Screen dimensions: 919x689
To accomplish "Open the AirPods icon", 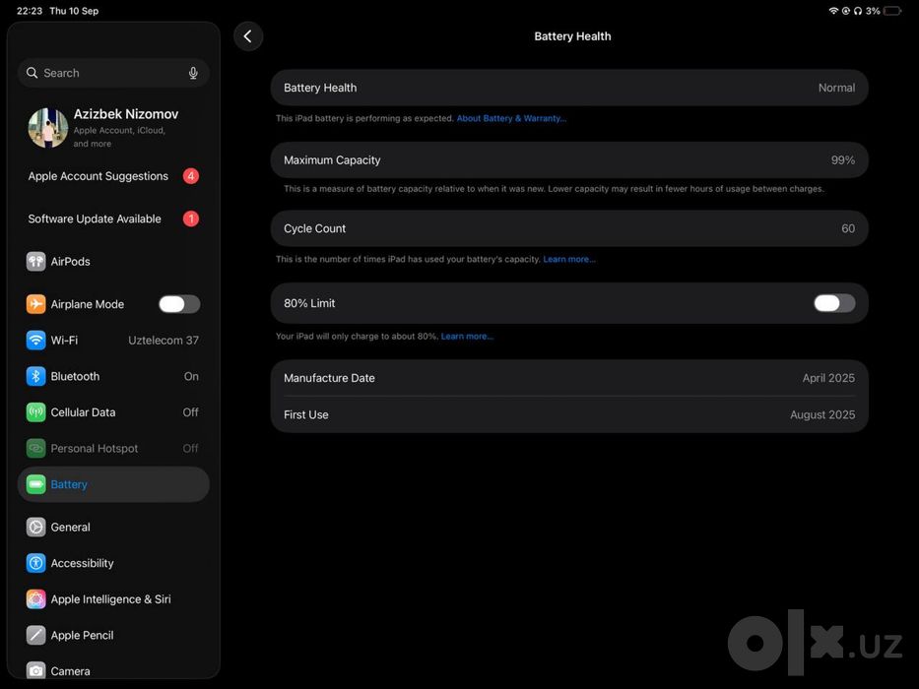I will 35,261.
